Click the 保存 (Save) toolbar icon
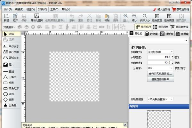 (24, 18)
